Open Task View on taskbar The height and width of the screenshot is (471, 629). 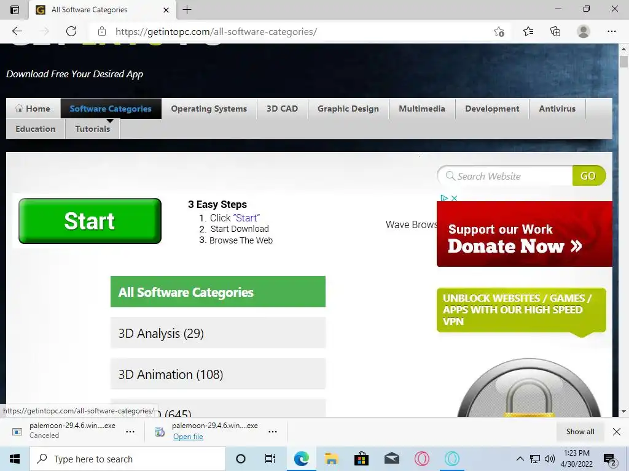[x=270, y=459]
